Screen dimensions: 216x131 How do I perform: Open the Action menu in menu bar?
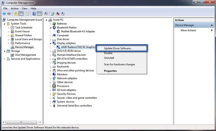(x=15, y=8)
